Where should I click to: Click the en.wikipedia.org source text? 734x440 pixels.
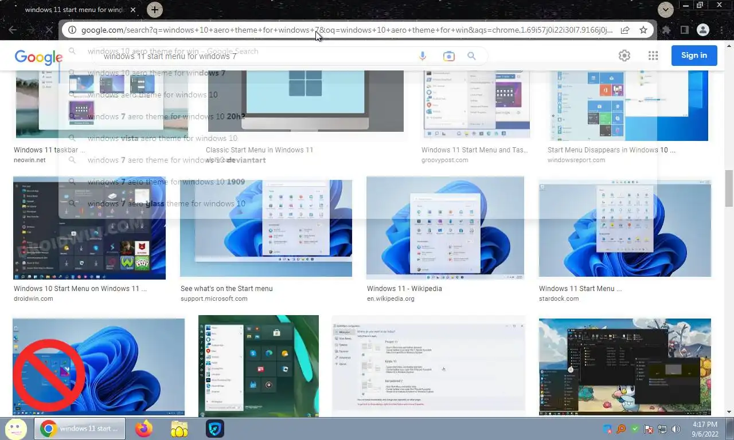[391, 298]
